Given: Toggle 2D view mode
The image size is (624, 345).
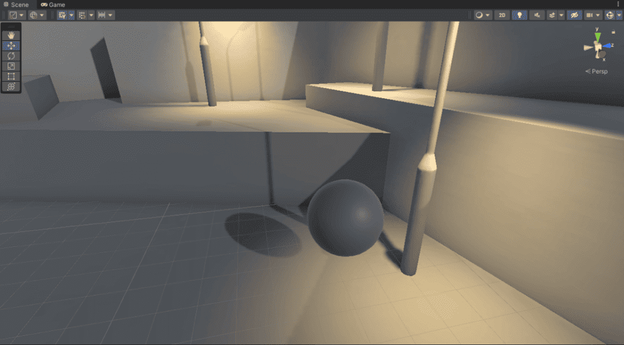Looking at the screenshot, I should pyautogui.click(x=502, y=15).
